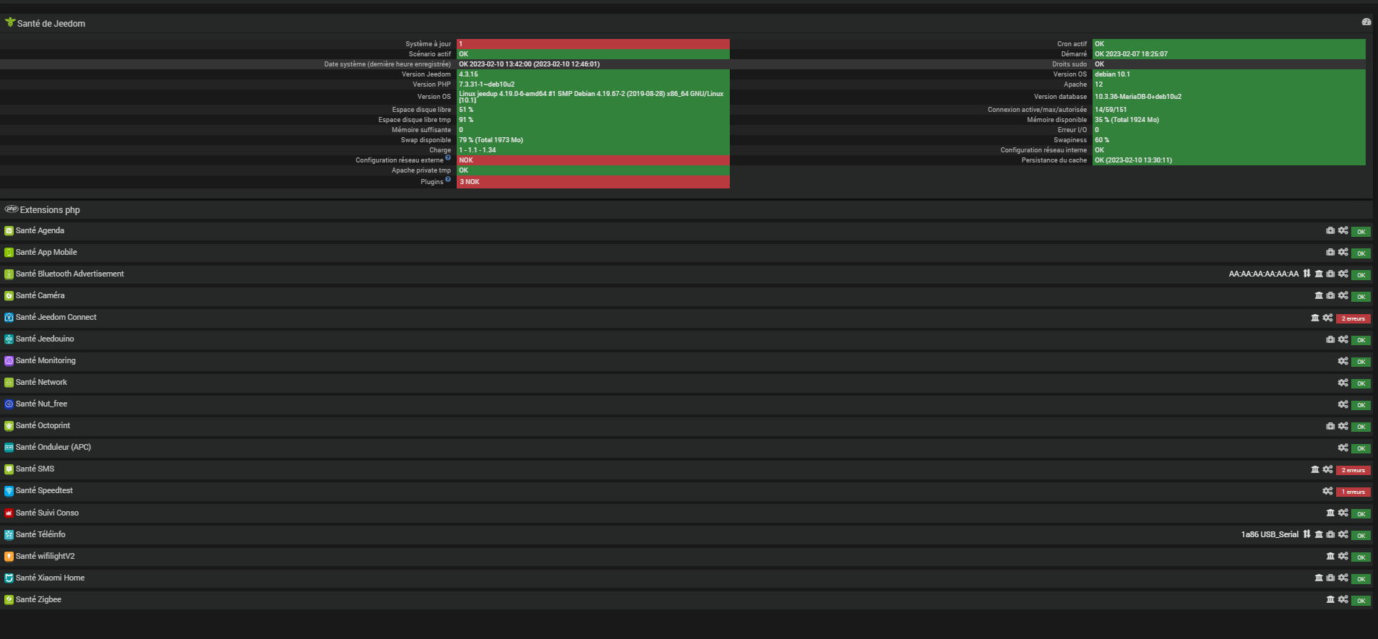Expand the Santé Octoprint panel
This screenshot has width=1378, height=639.
point(43,425)
